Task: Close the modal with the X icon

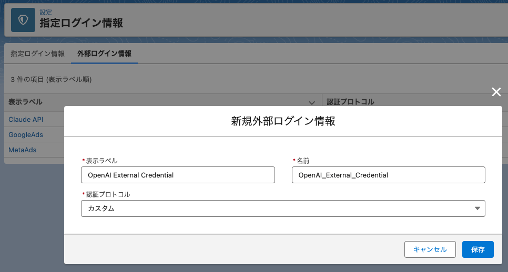Action: click(496, 92)
